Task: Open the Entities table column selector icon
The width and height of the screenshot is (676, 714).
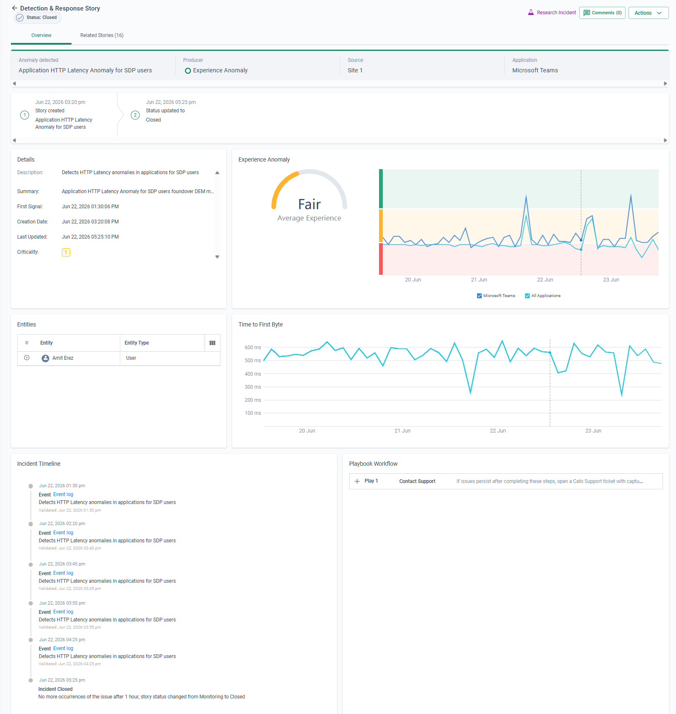Action: tap(212, 343)
